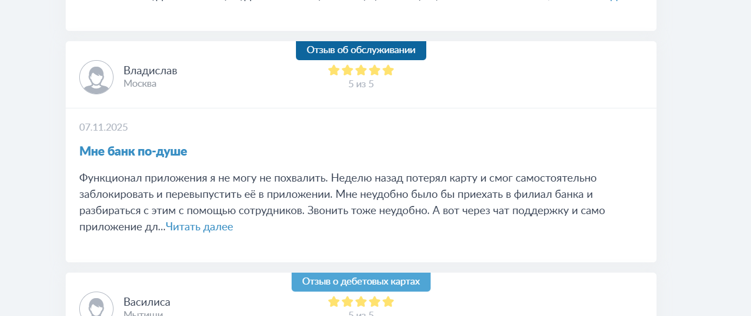Click fourth star in Владислав's rating
751x316 pixels.
pos(375,70)
